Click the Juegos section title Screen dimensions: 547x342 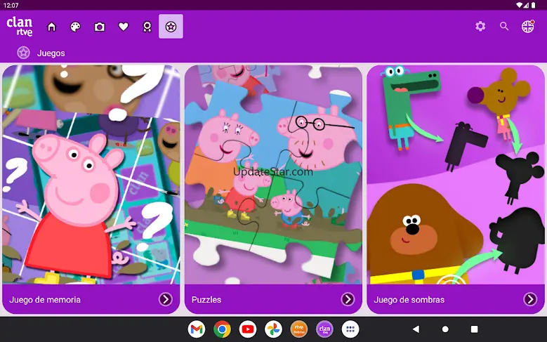pos(51,53)
